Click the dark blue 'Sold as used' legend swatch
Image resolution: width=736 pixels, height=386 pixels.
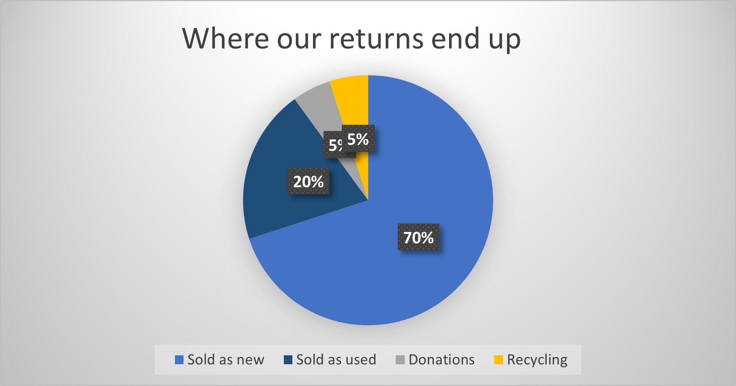pyautogui.click(x=288, y=360)
